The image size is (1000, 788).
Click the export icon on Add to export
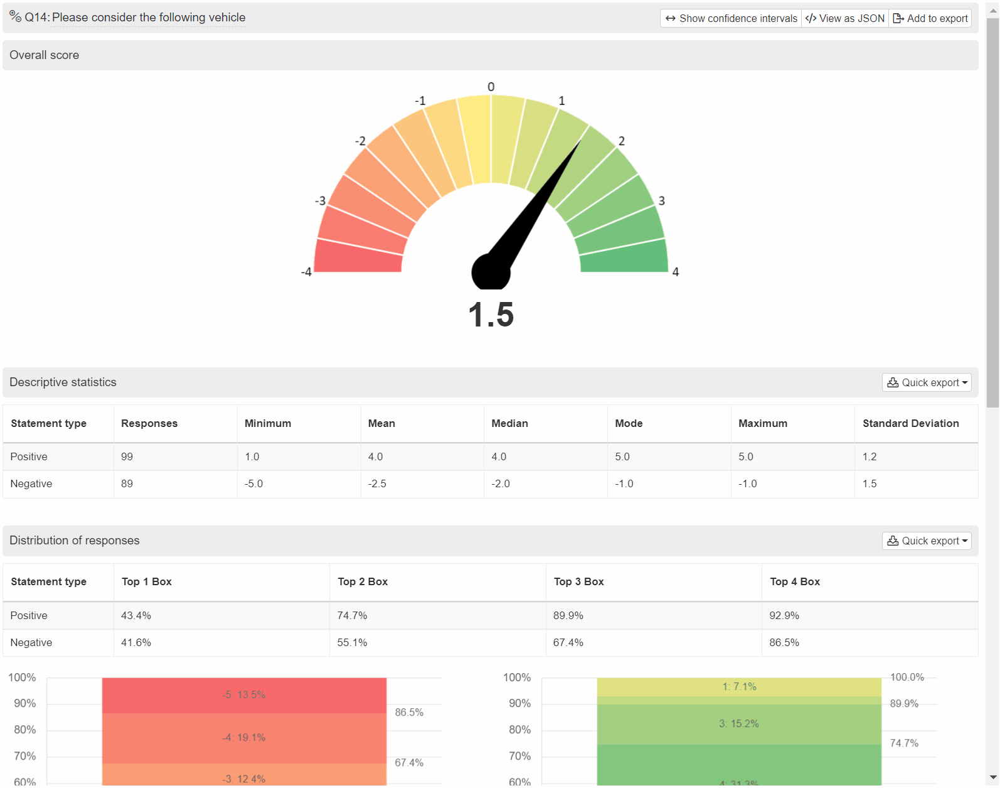click(x=898, y=18)
